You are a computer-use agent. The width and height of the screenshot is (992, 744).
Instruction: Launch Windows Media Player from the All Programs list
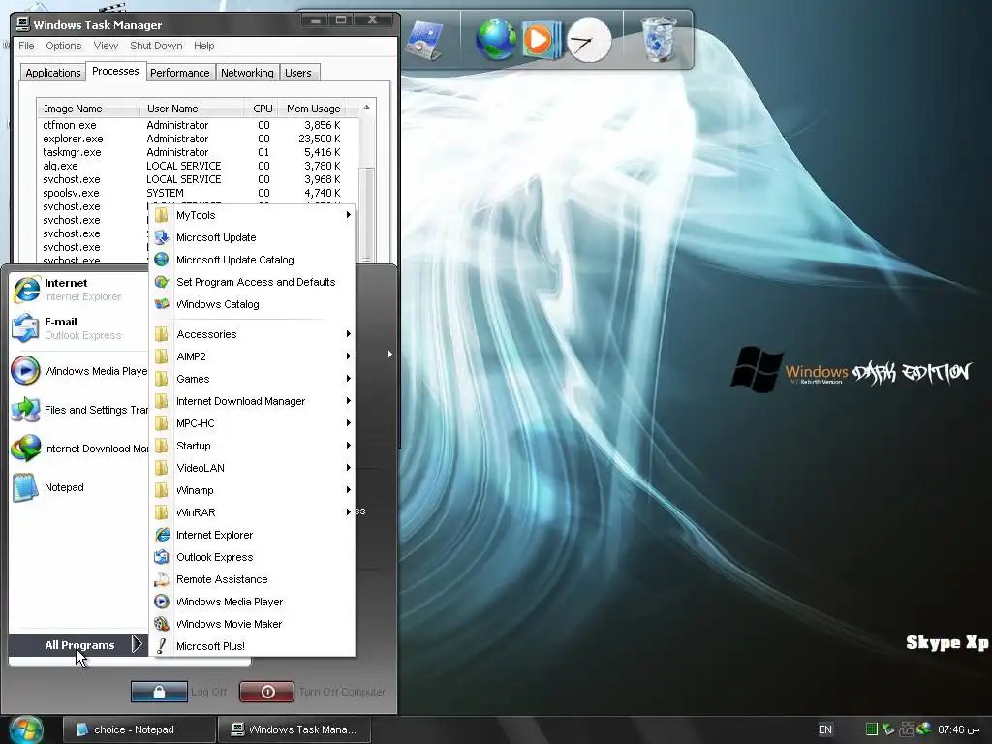[253, 602]
